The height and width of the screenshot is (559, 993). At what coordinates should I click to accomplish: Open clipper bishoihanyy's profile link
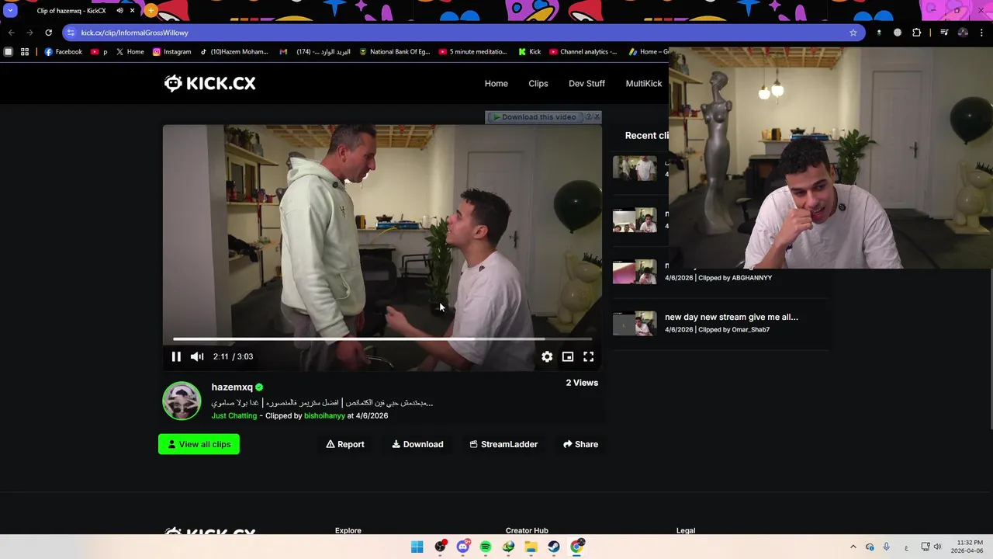point(324,415)
